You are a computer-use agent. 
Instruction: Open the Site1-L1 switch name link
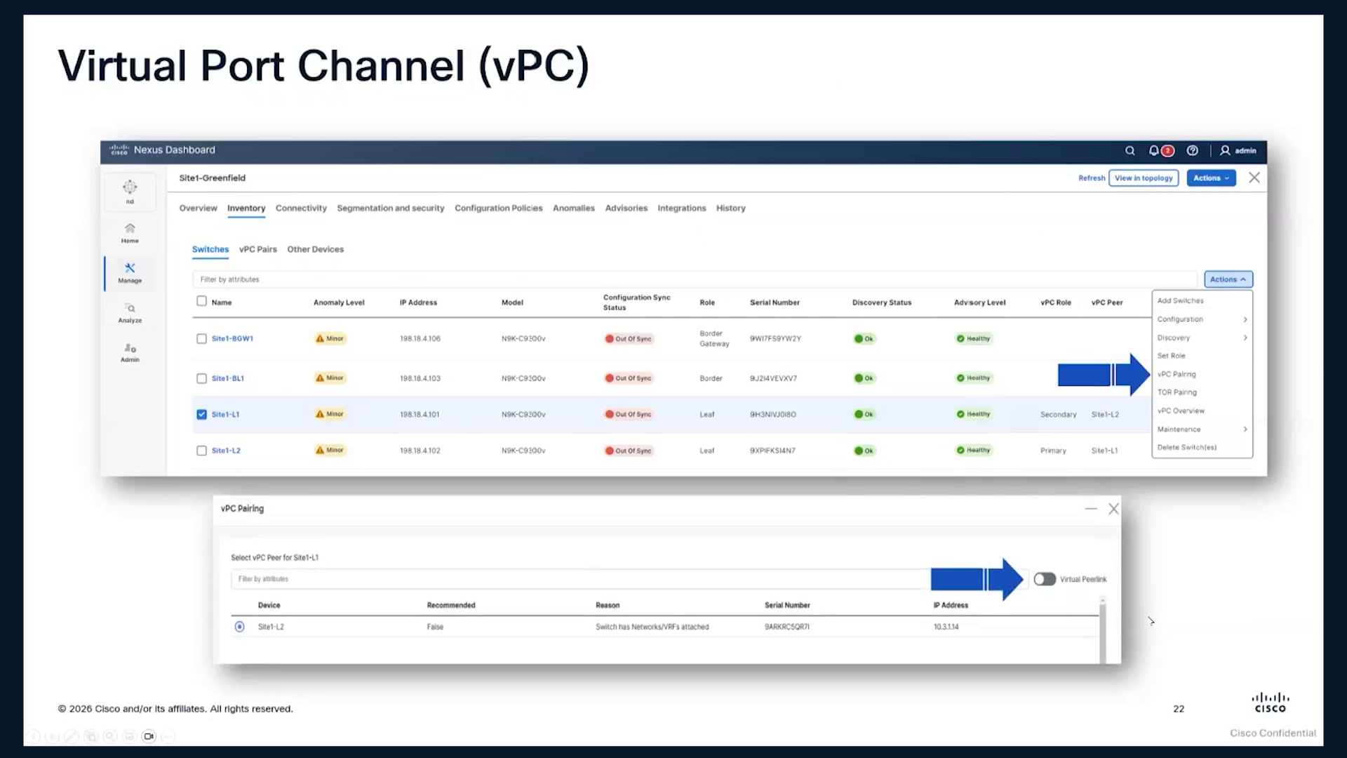pos(225,414)
